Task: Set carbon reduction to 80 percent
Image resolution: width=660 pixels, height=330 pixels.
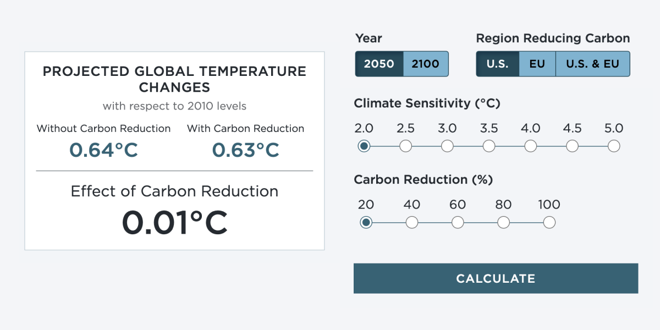Action: [x=503, y=222]
